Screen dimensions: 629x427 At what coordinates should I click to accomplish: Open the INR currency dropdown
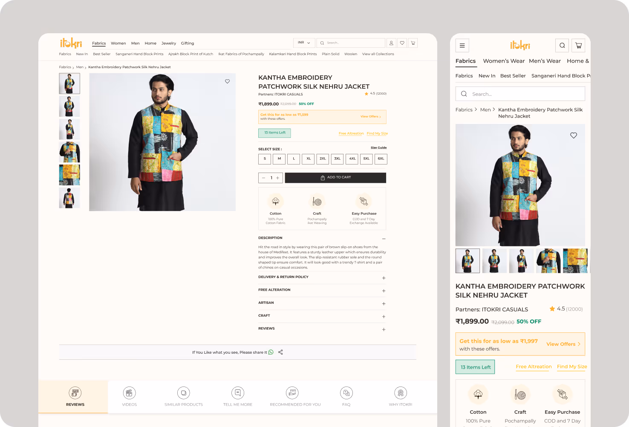coord(304,43)
